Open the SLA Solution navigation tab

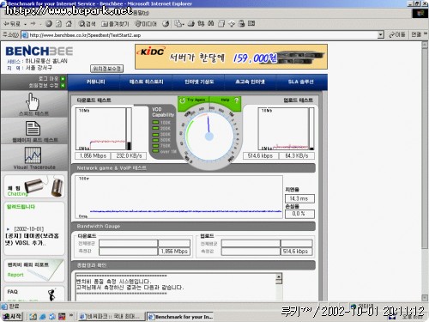point(301,82)
